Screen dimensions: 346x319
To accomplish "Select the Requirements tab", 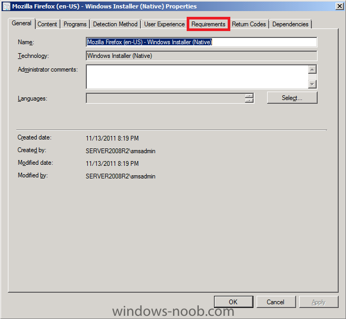I will point(208,24).
